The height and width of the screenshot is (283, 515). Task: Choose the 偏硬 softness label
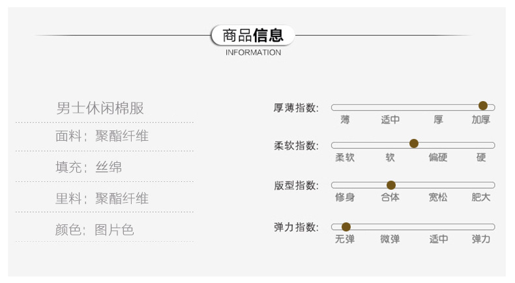(x=438, y=158)
